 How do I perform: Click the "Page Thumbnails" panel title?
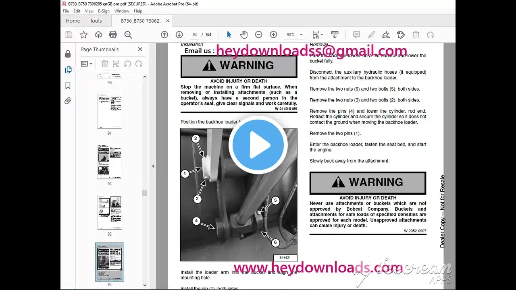click(x=100, y=49)
